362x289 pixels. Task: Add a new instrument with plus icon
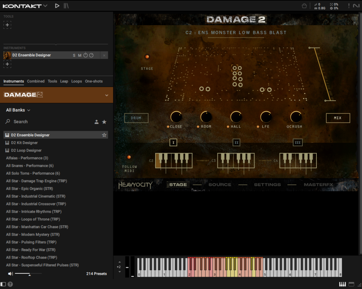(7, 64)
